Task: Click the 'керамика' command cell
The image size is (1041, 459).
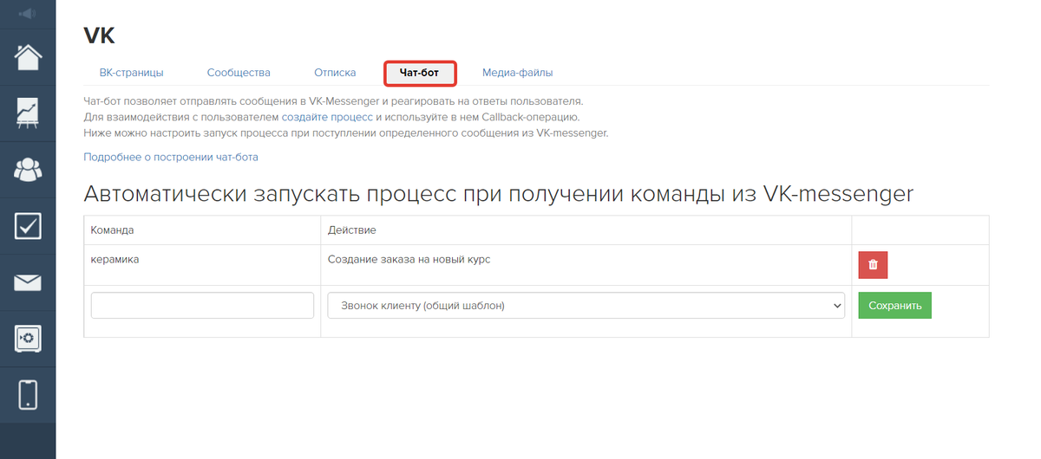Action: 202,265
